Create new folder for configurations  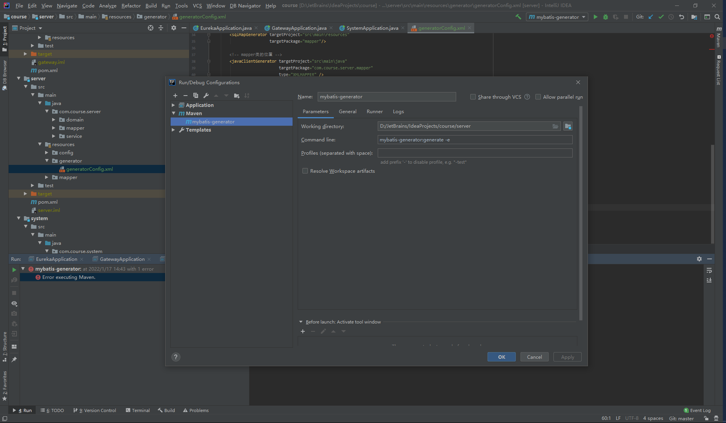click(x=237, y=96)
